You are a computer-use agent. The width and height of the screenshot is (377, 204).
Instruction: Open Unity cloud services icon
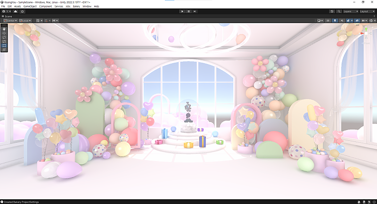click(x=15, y=11)
